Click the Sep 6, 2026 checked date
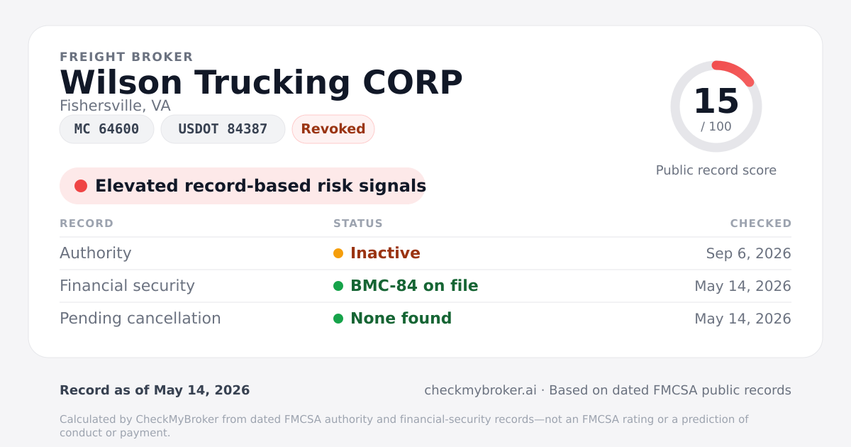Screen dimensions: 851x447 point(749,253)
